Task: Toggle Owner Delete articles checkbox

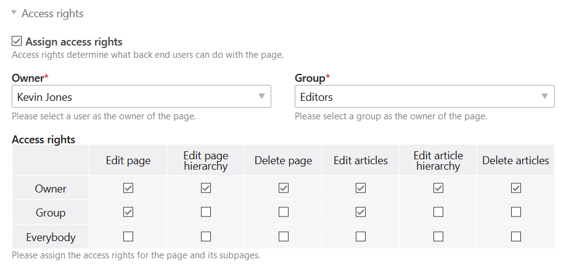Action: 516,188
